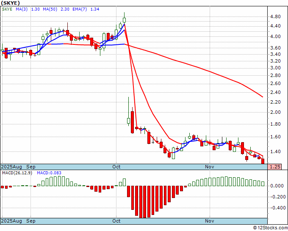Click Oct on the MACD date axis

point(116,221)
